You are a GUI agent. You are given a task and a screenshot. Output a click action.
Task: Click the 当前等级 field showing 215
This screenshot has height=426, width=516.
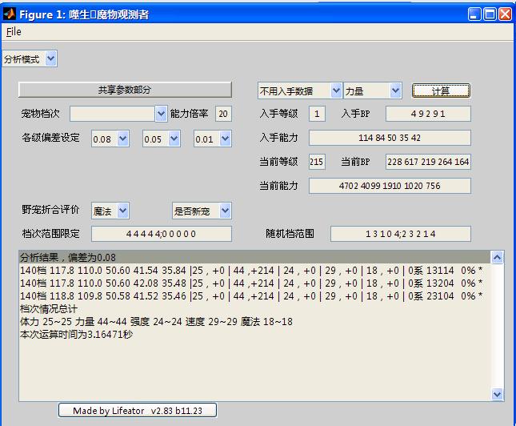click(317, 162)
